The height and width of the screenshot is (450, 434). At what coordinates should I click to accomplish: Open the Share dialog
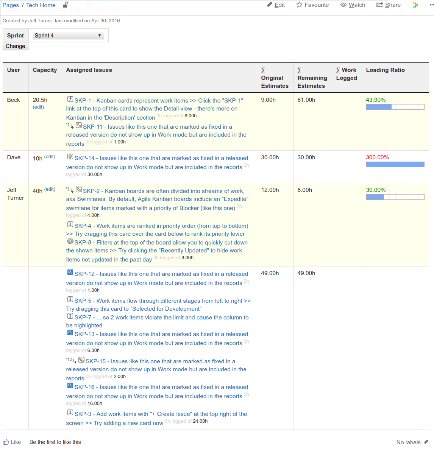[388, 5]
